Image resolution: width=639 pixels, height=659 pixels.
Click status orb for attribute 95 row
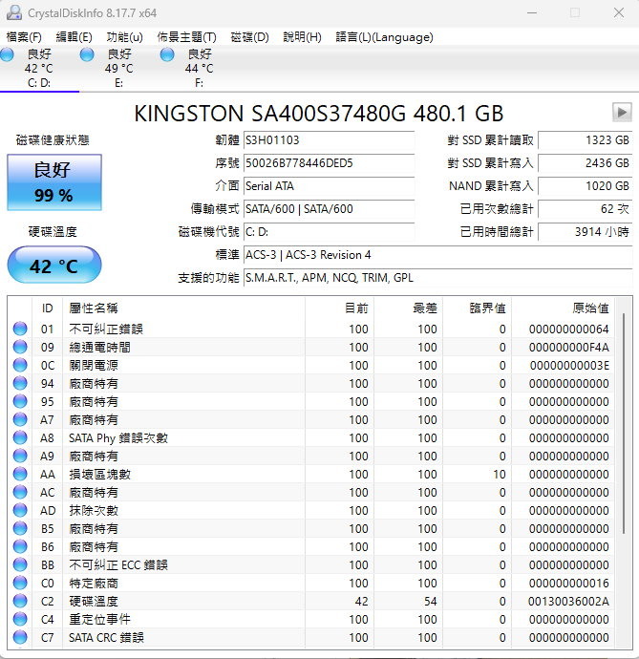(20, 401)
